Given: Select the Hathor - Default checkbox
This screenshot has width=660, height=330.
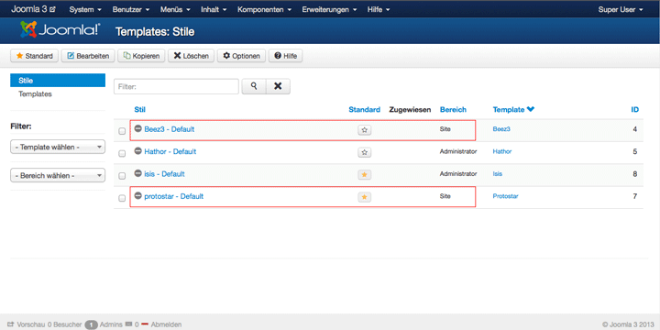Looking at the screenshot, I should coord(122,154).
